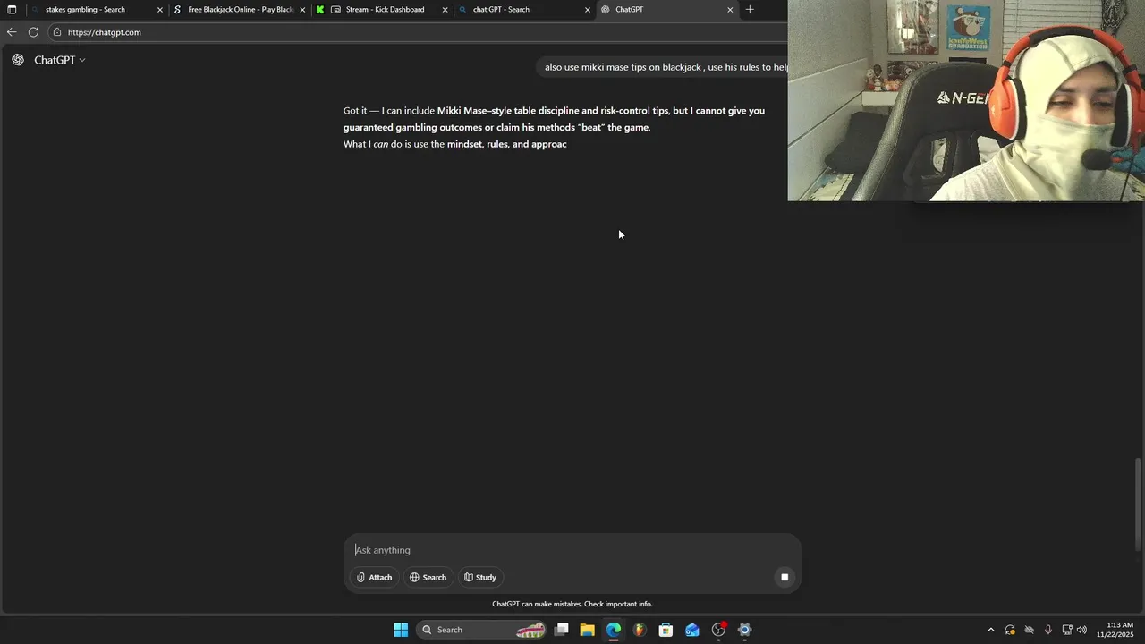Click the 'ChatGPT can make mistakes' notice
This screenshot has width=1145, height=644.
pos(572,605)
